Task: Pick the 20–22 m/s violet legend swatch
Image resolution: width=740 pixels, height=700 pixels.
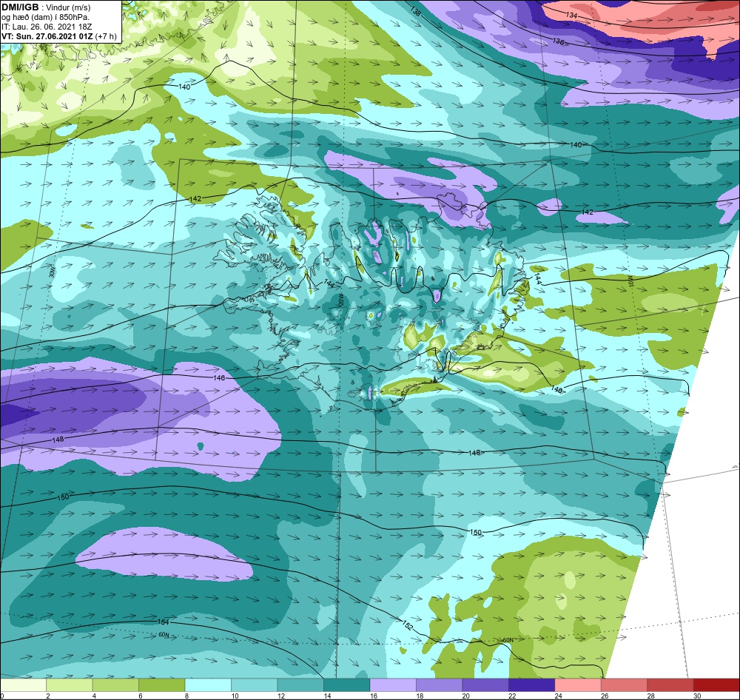Action: coord(485,685)
